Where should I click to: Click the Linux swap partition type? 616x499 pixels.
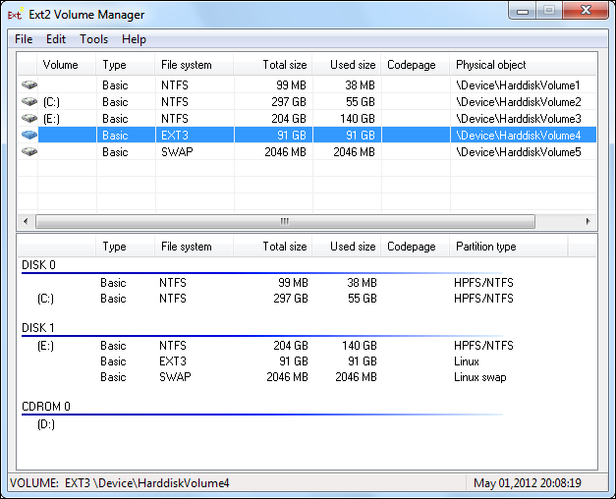(x=480, y=377)
